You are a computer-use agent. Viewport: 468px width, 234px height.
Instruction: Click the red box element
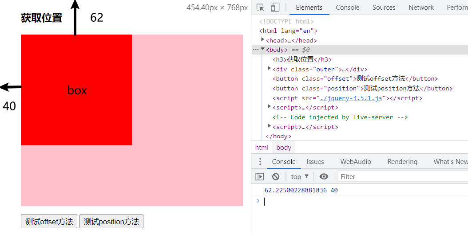(76, 90)
